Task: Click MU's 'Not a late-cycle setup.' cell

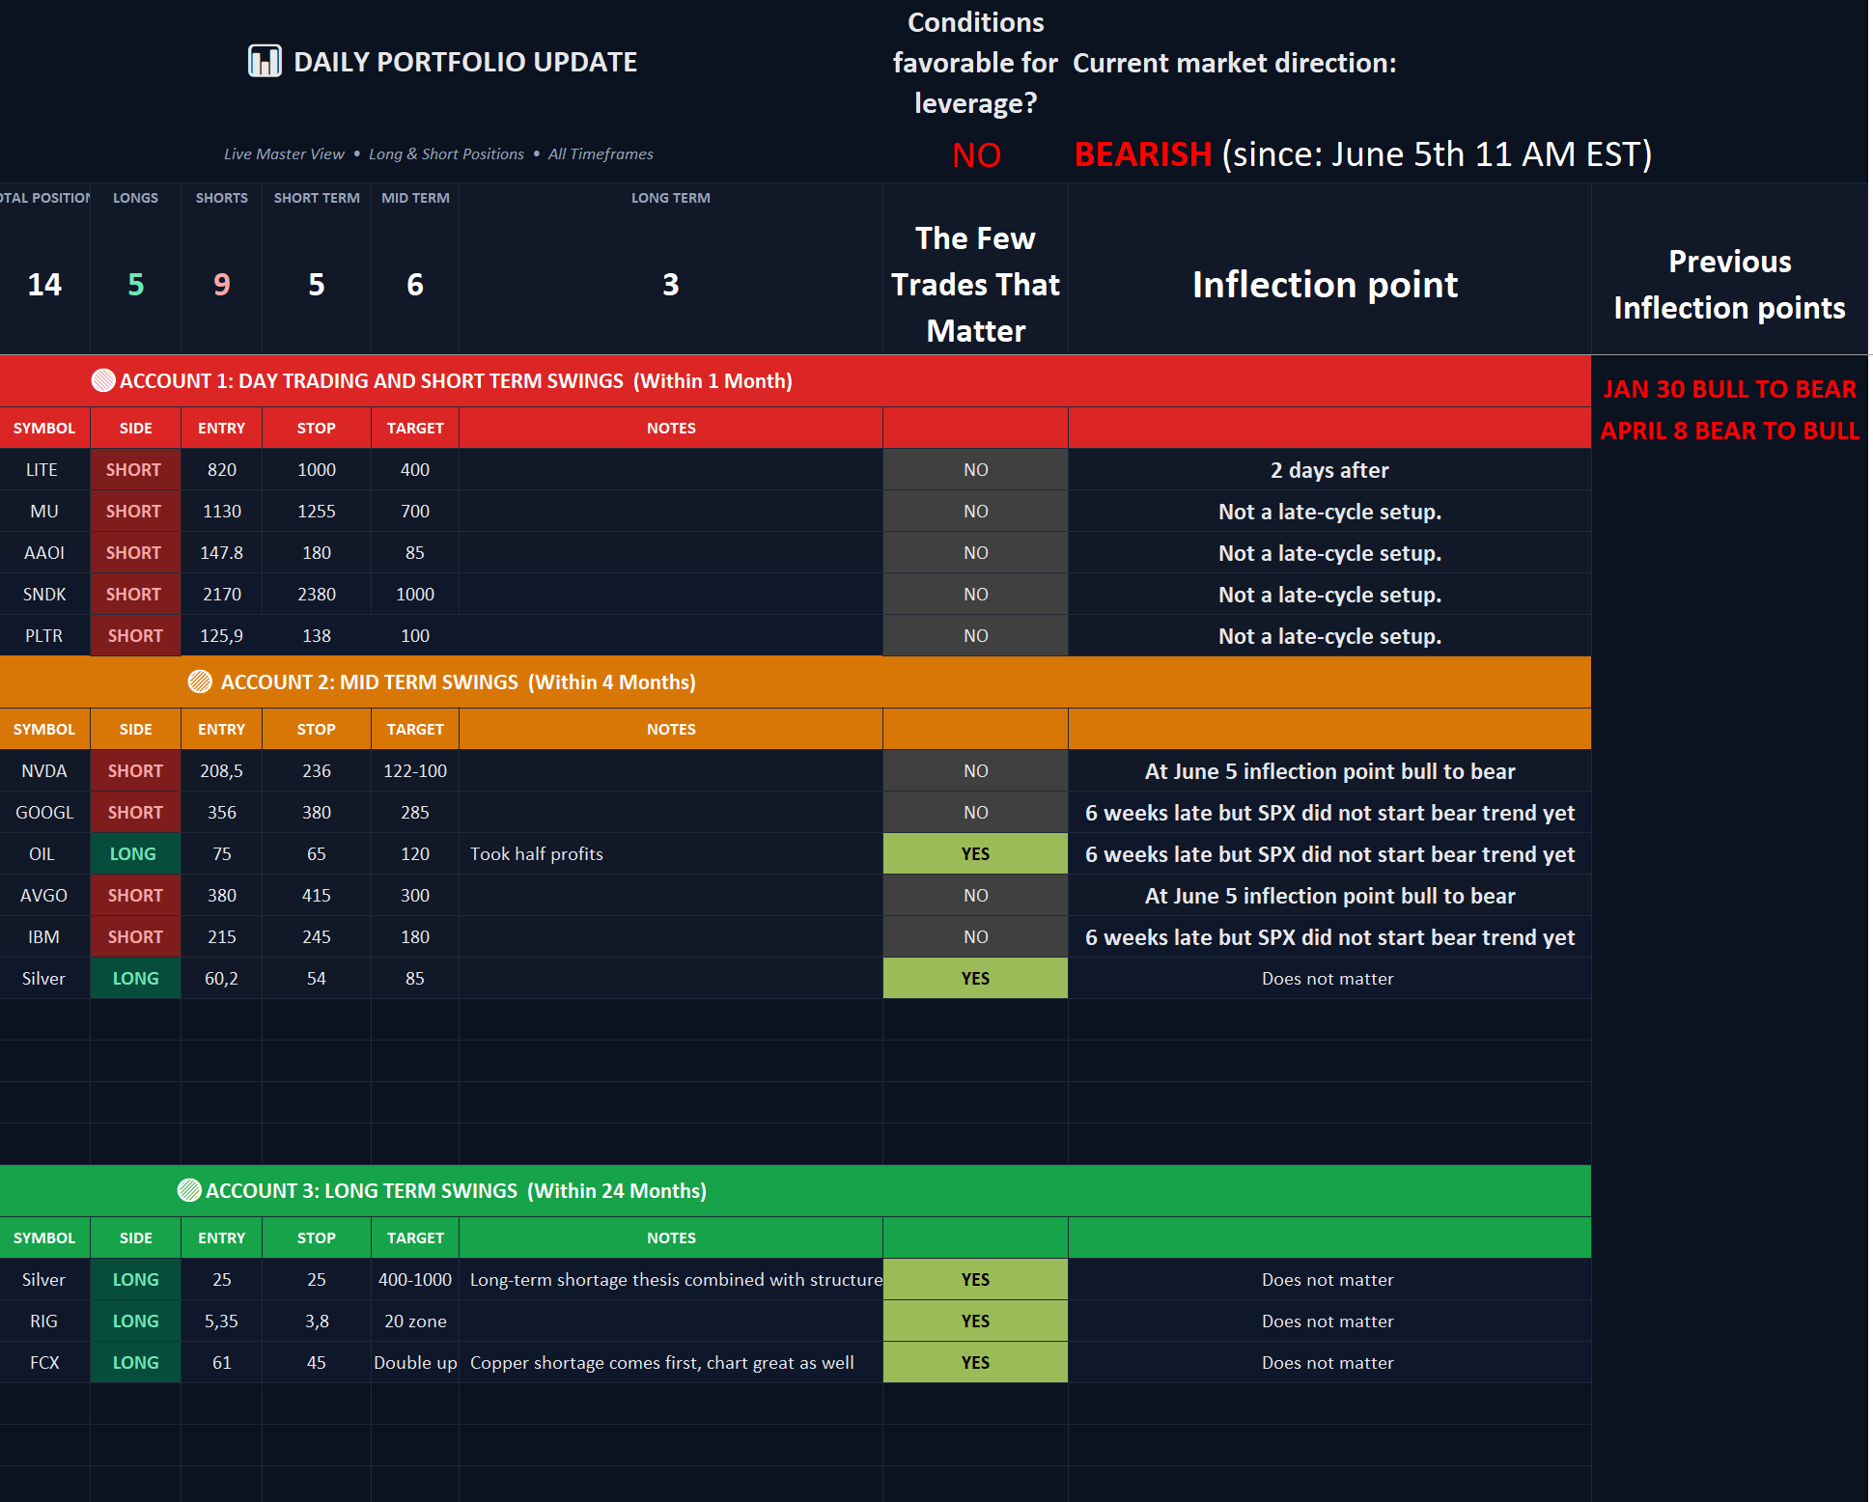Action: click(x=1329, y=511)
